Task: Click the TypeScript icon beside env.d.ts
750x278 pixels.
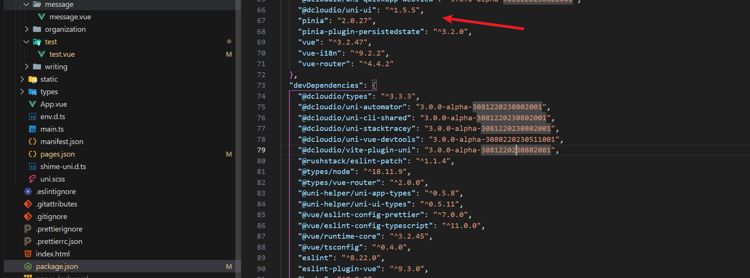Action: [x=32, y=117]
